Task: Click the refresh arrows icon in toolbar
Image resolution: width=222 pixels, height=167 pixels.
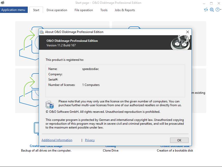Action: tap(206, 10)
